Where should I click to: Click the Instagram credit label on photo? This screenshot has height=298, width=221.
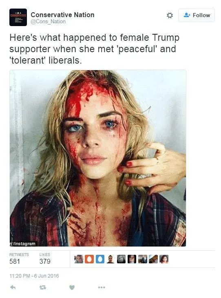pos(23,244)
